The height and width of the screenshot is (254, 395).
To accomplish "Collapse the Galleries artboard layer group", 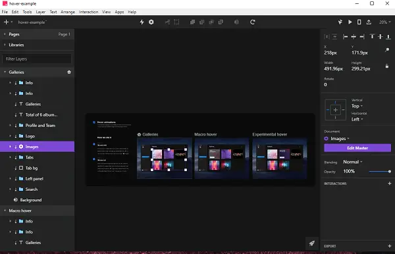I will [x=5, y=72].
